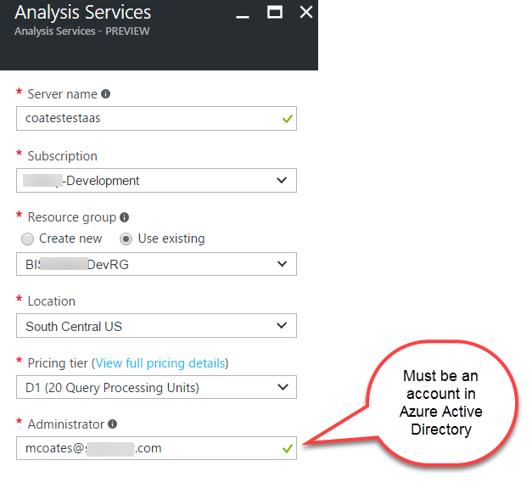This screenshot has height=494, width=532.
Task: Close the Analysis Services blade
Action: pyautogui.click(x=306, y=12)
